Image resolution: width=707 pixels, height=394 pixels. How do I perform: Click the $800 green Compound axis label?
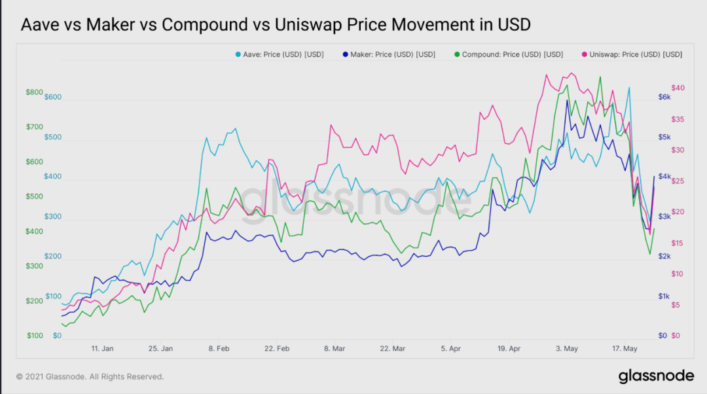[34, 92]
